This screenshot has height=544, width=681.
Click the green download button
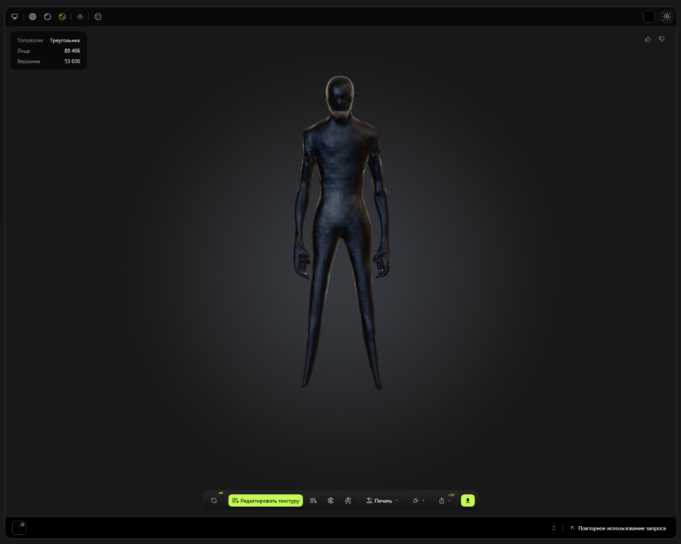click(468, 501)
